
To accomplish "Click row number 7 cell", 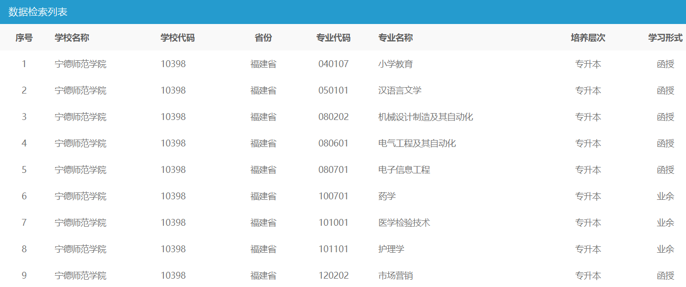I will (x=24, y=223).
